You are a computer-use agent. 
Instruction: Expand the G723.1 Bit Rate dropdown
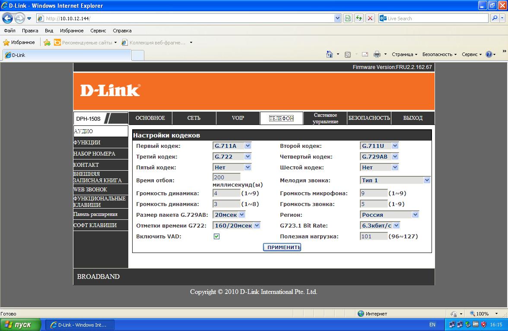(x=380, y=225)
